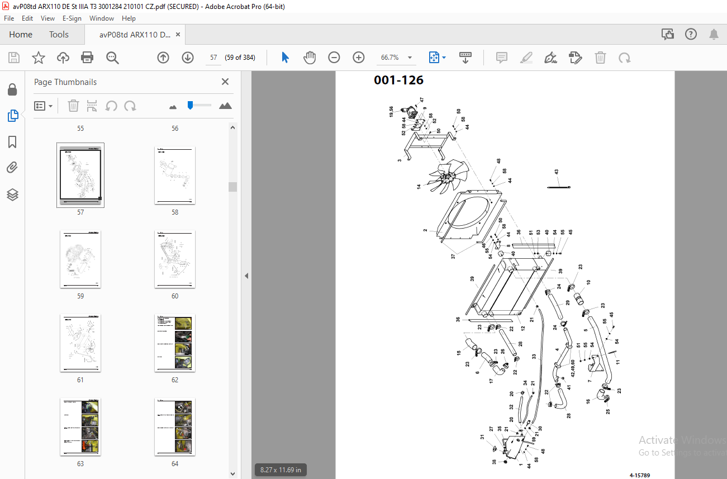Image resolution: width=727 pixels, height=479 pixels.
Task: Rotate pages counterclockwise in the thumbnails panel
Action: point(111,106)
